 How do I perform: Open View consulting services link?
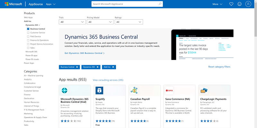[108, 80]
